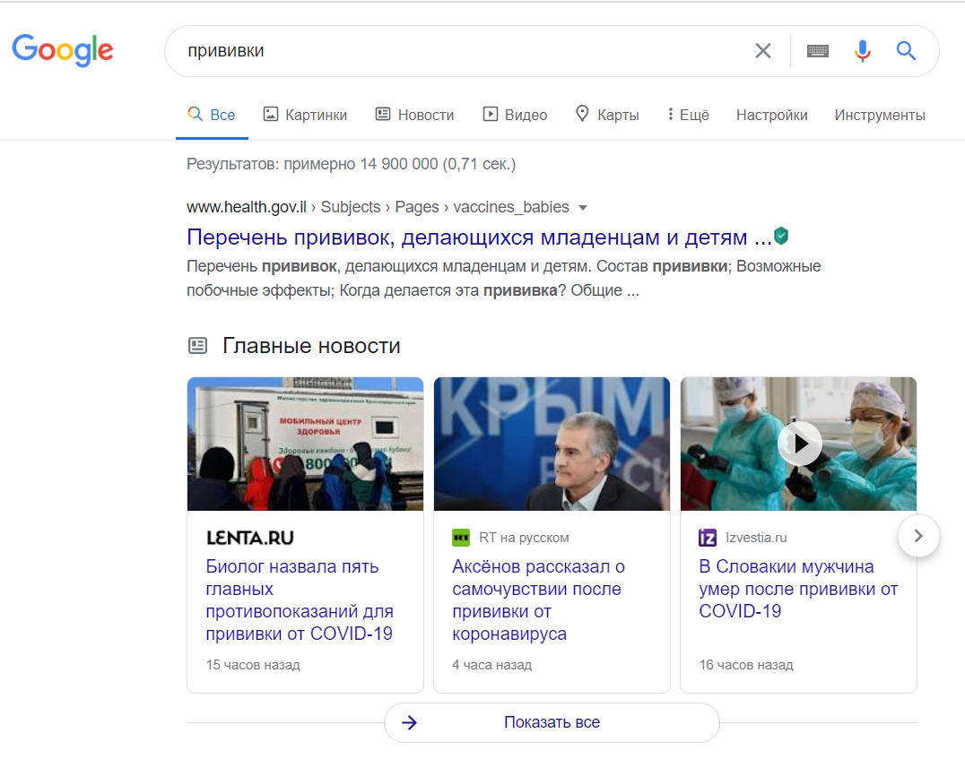Viewport: 965px width, 759px height.
Task: Click inside the search input field
Action: [x=448, y=51]
